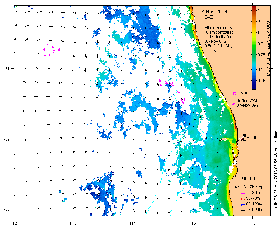
Task: Click the '150-200m' depth range label
Action: 255,210
